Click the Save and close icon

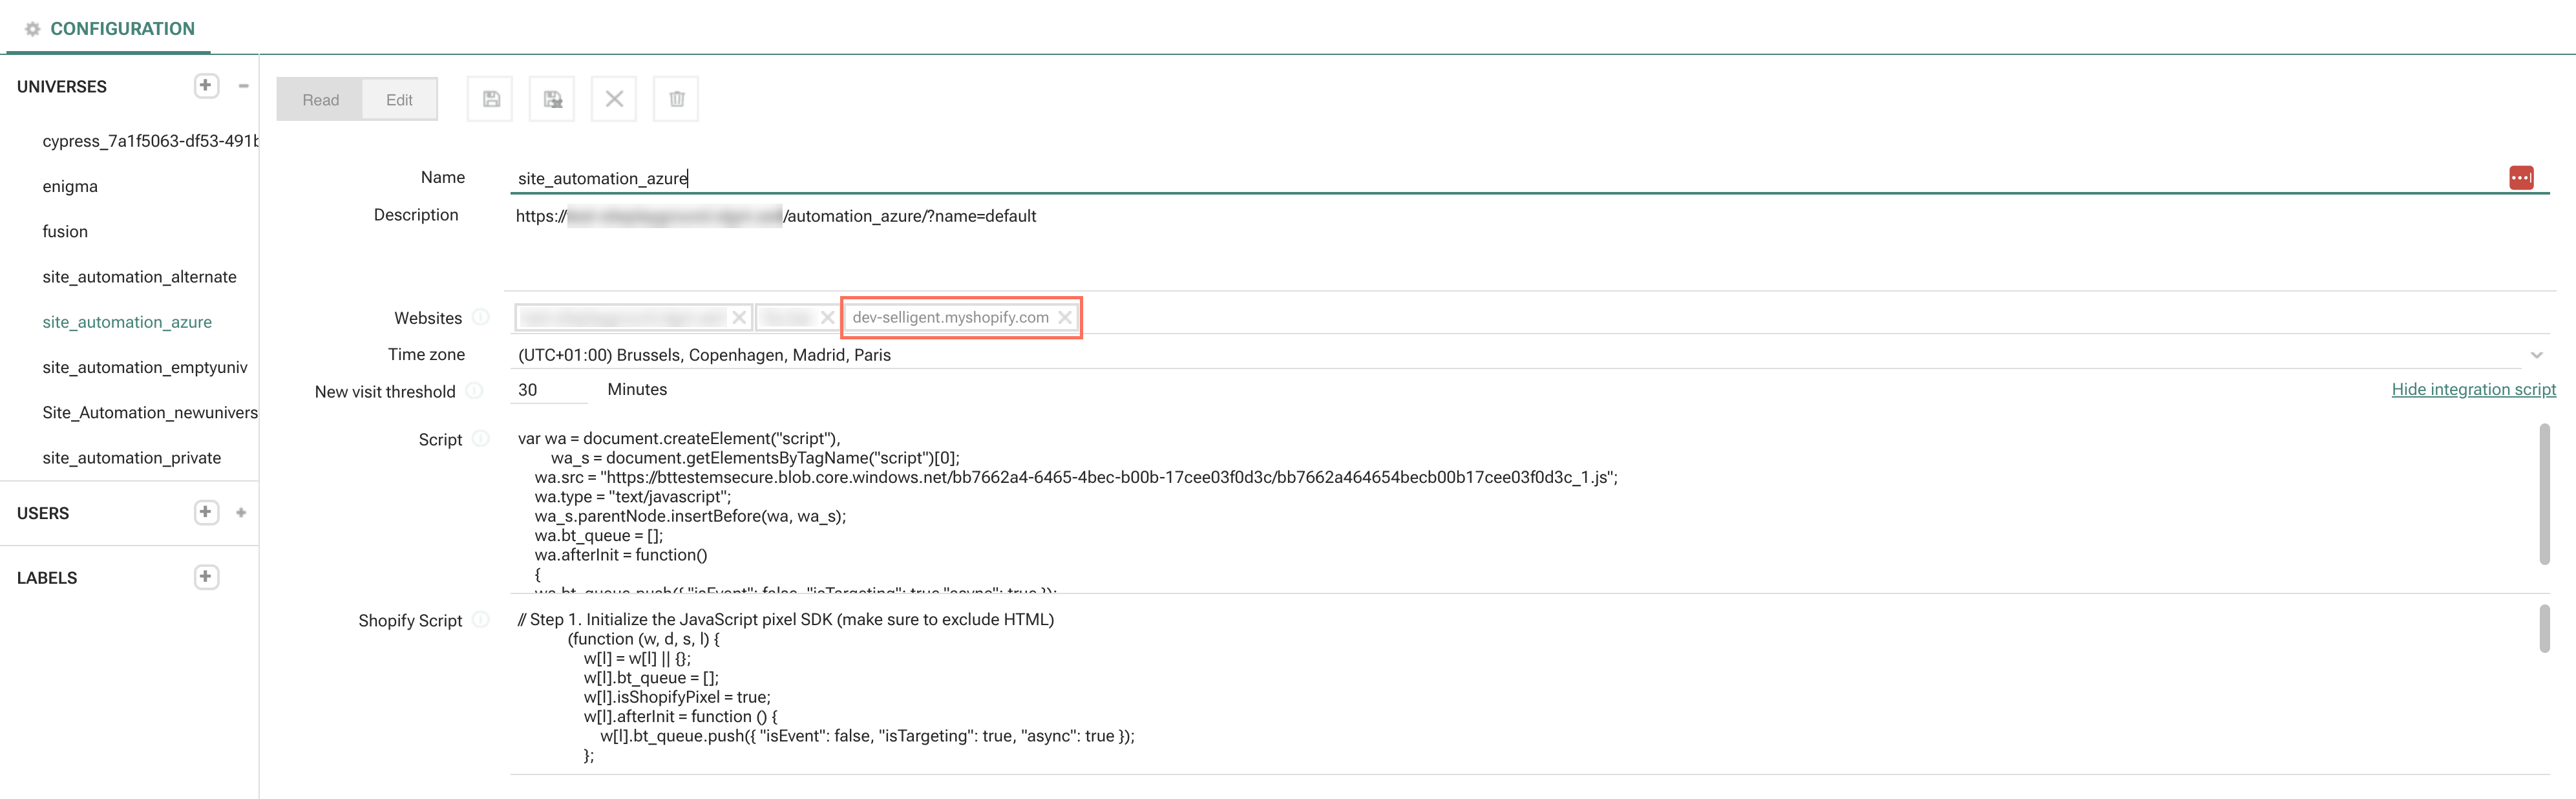tap(552, 99)
